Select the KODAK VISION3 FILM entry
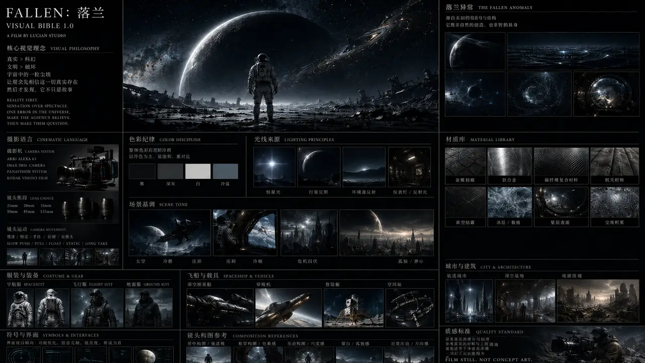 (27, 178)
